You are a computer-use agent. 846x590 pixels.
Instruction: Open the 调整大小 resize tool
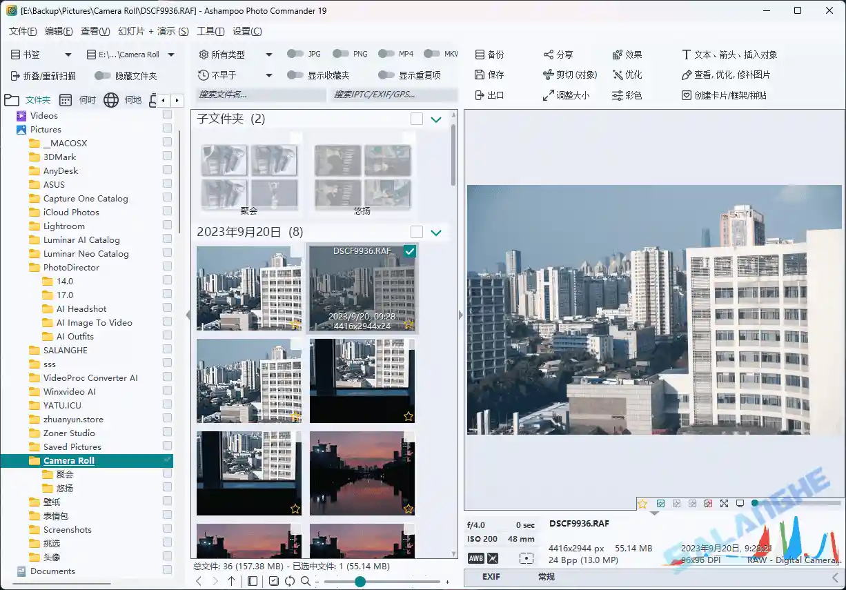(x=567, y=95)
